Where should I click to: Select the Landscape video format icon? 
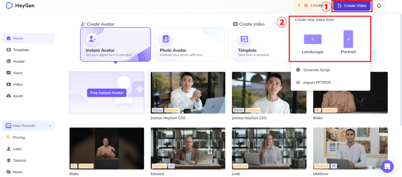point(312,39)
